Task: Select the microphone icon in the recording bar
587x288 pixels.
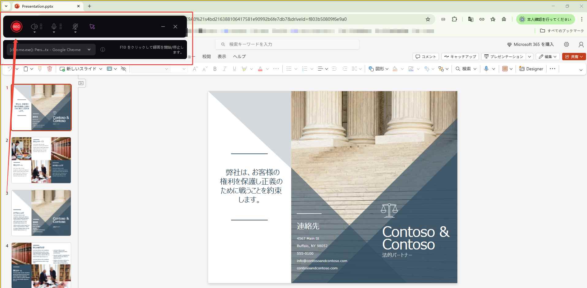Action: (x=54, y=26)
